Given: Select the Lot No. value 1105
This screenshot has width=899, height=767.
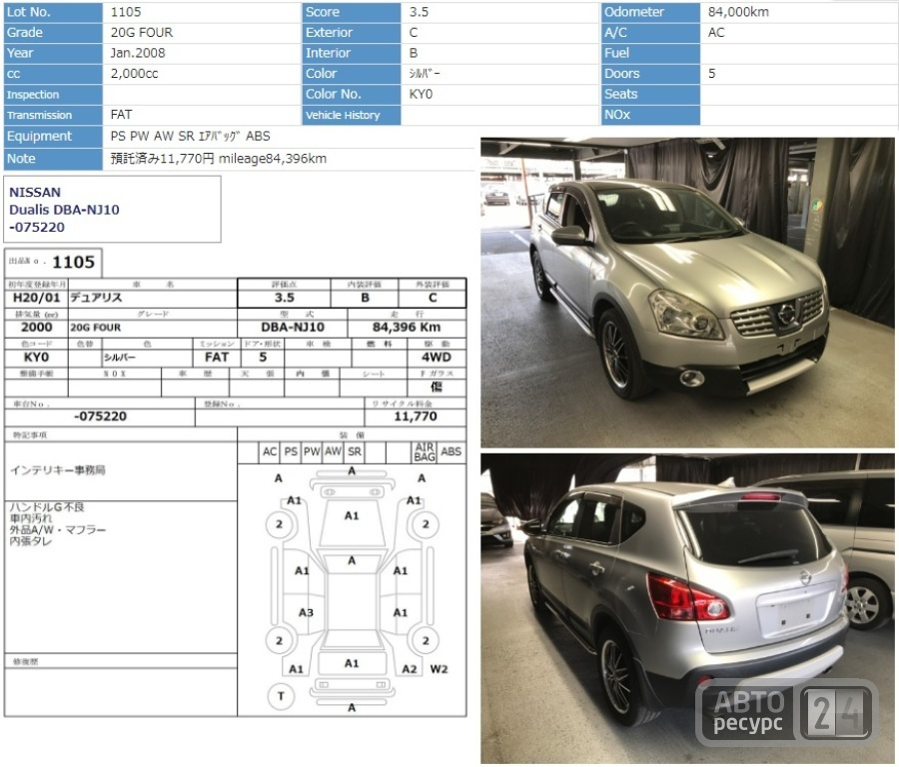Looking at the screenshot, I should [126, 11].
